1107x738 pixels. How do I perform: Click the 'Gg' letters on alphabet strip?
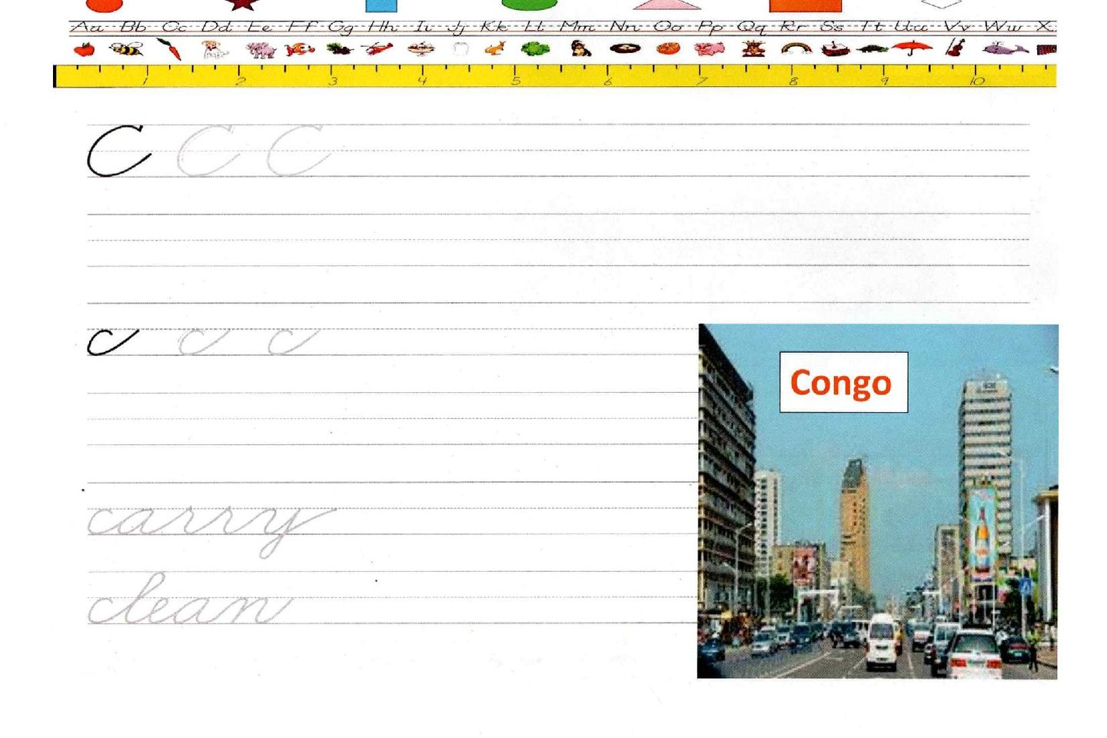341,28
